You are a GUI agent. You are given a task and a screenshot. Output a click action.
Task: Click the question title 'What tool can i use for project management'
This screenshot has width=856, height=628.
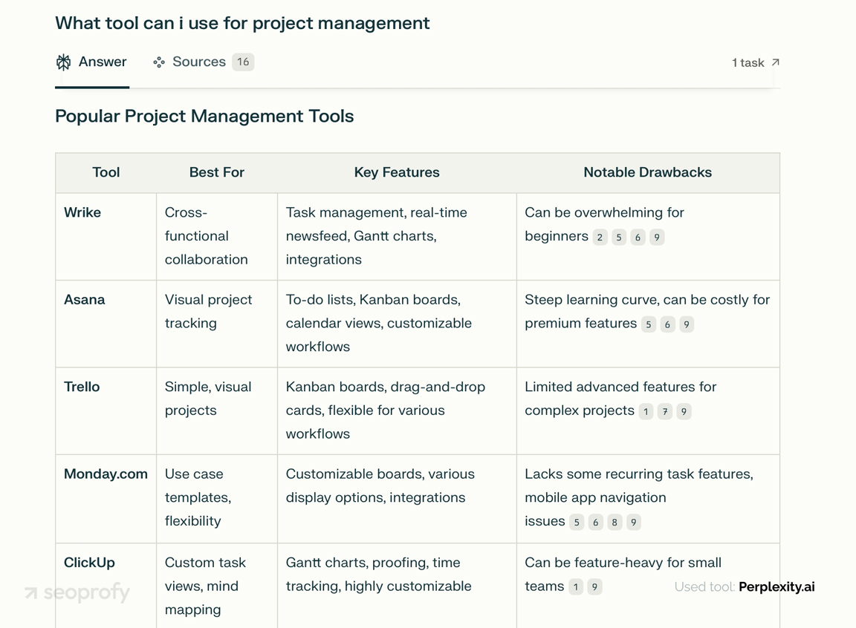pyautogui.click(x=242, y=24)
